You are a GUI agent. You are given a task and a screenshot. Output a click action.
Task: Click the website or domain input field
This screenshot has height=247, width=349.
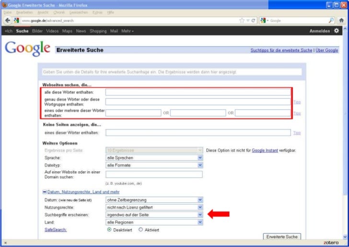coord(154,174)
